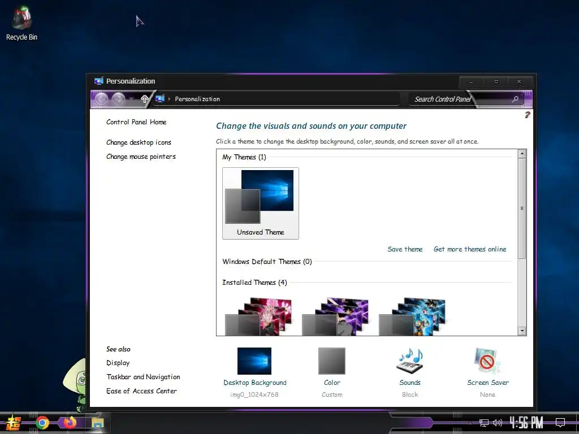
Task: Open Taskbar and Navigation link
Action: pyautogui.click(x=143, y=377)
